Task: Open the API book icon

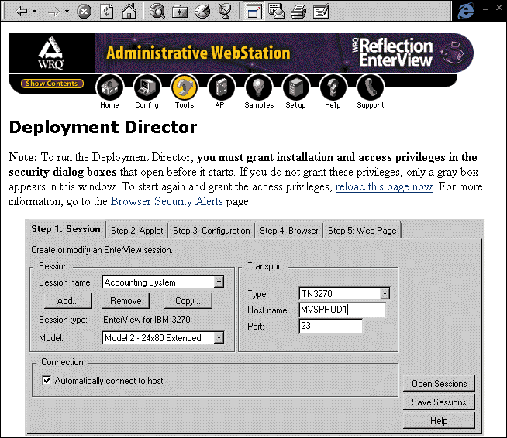Action: coord(221,87)
